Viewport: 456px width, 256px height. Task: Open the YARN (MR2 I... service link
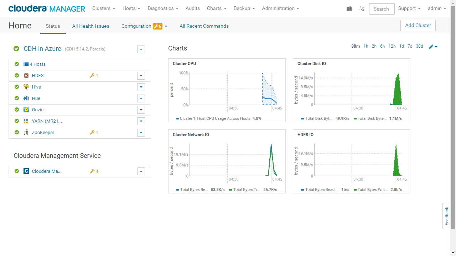click(x=47, y=121)
